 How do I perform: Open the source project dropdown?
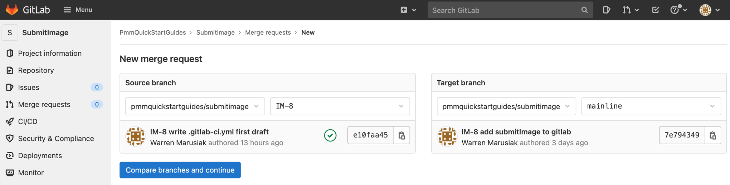(x=195, y=106)
